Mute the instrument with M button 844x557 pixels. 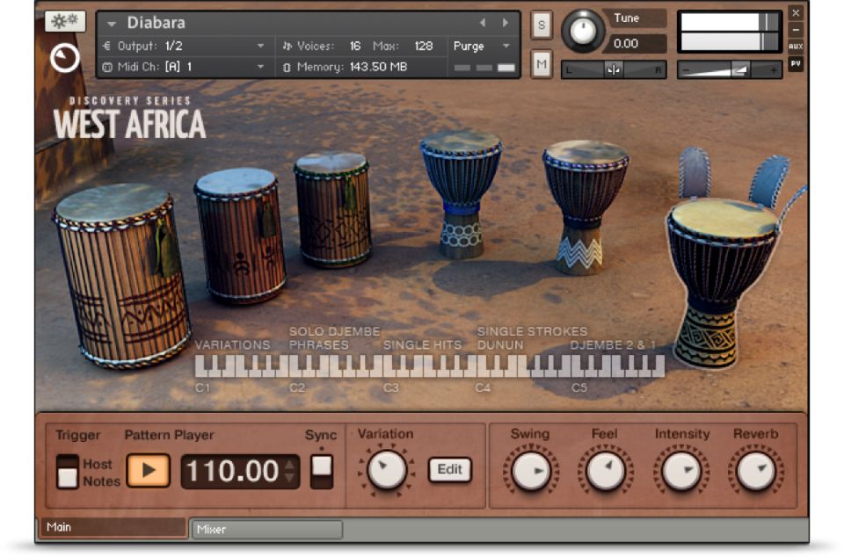541,63
